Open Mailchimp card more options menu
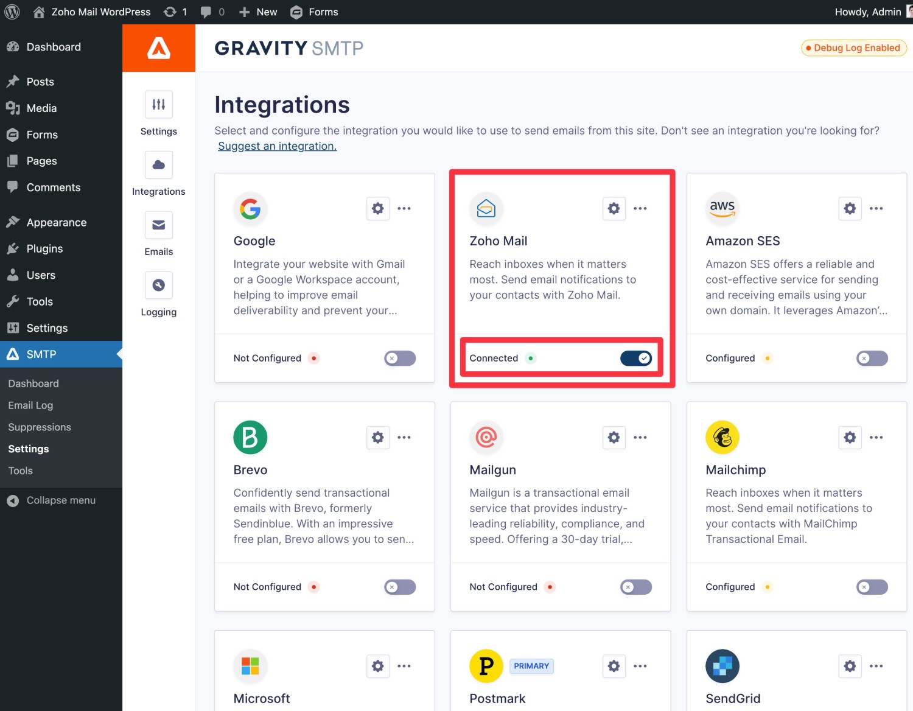 coord(876,438)
